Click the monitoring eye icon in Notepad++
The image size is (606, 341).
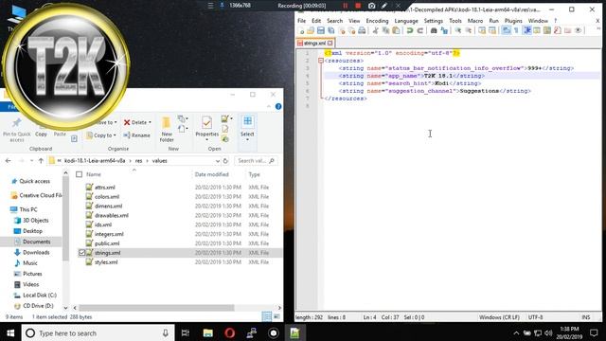(579, 31)
